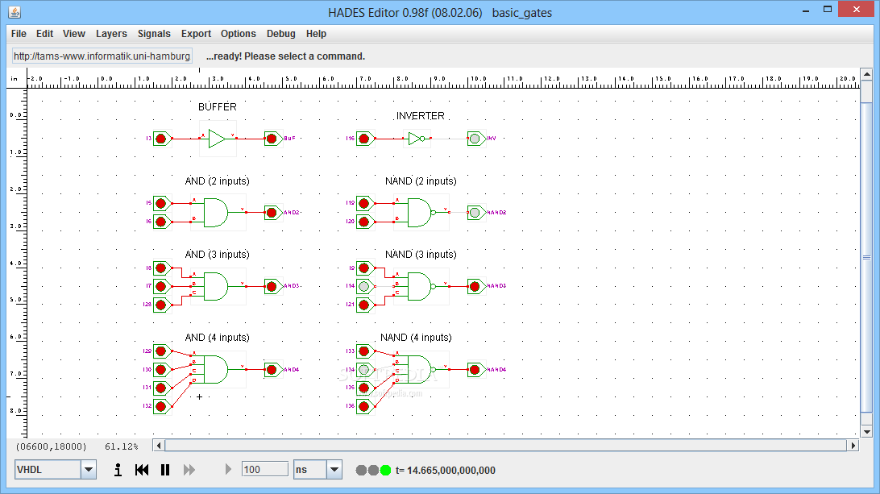The width and height of the screenshot is (880, 494).
Task: Rewind the simulation to start
Action: click(x=142, y=470)
